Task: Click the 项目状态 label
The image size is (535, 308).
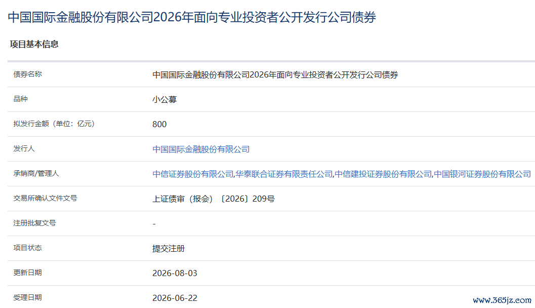Action: [x=28, y=248]
